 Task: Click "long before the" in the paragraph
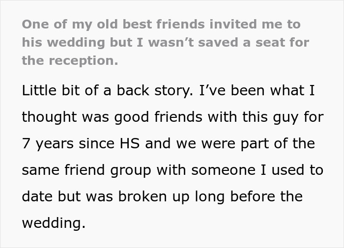click(249, 196)
